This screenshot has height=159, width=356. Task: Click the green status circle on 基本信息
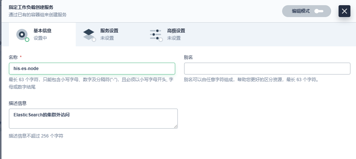click(x=27, y=40)
